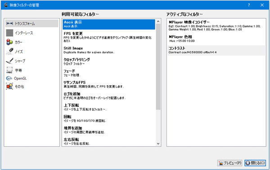
Task: Select the その他 category icon
Action: point(9,87)
